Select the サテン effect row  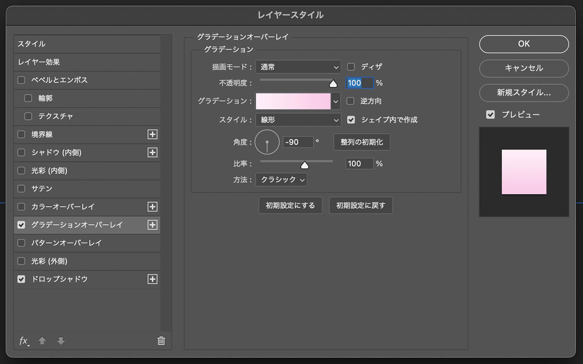(x=87, y=189)
